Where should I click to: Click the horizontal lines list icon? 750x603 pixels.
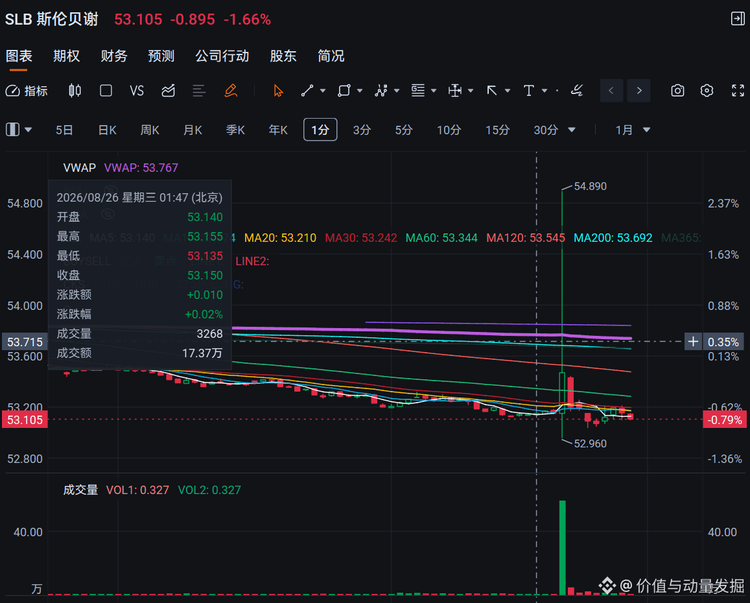(x=199, y=91)
